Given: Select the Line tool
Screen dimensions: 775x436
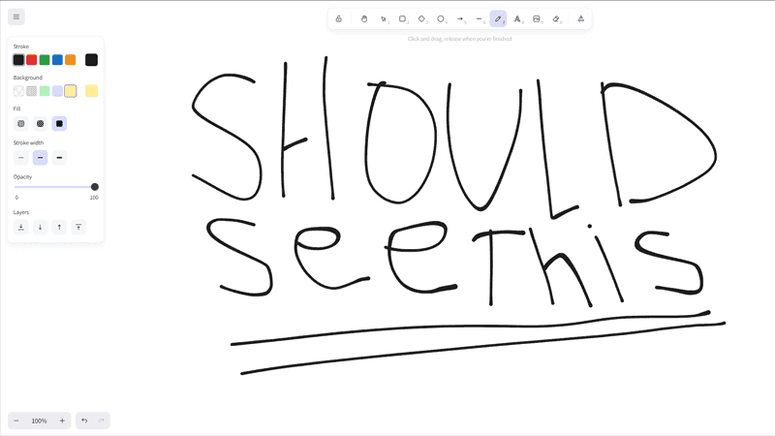Looking at the screenshot, I should [x=479, y=18].
